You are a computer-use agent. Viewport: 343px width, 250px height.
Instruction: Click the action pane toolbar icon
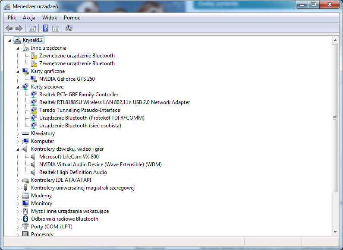(56, 28)
